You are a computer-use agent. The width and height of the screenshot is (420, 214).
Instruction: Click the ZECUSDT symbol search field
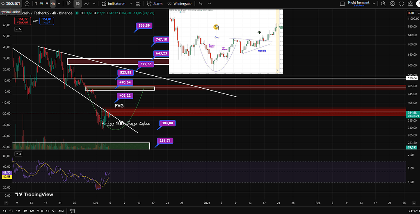[11, 3]
